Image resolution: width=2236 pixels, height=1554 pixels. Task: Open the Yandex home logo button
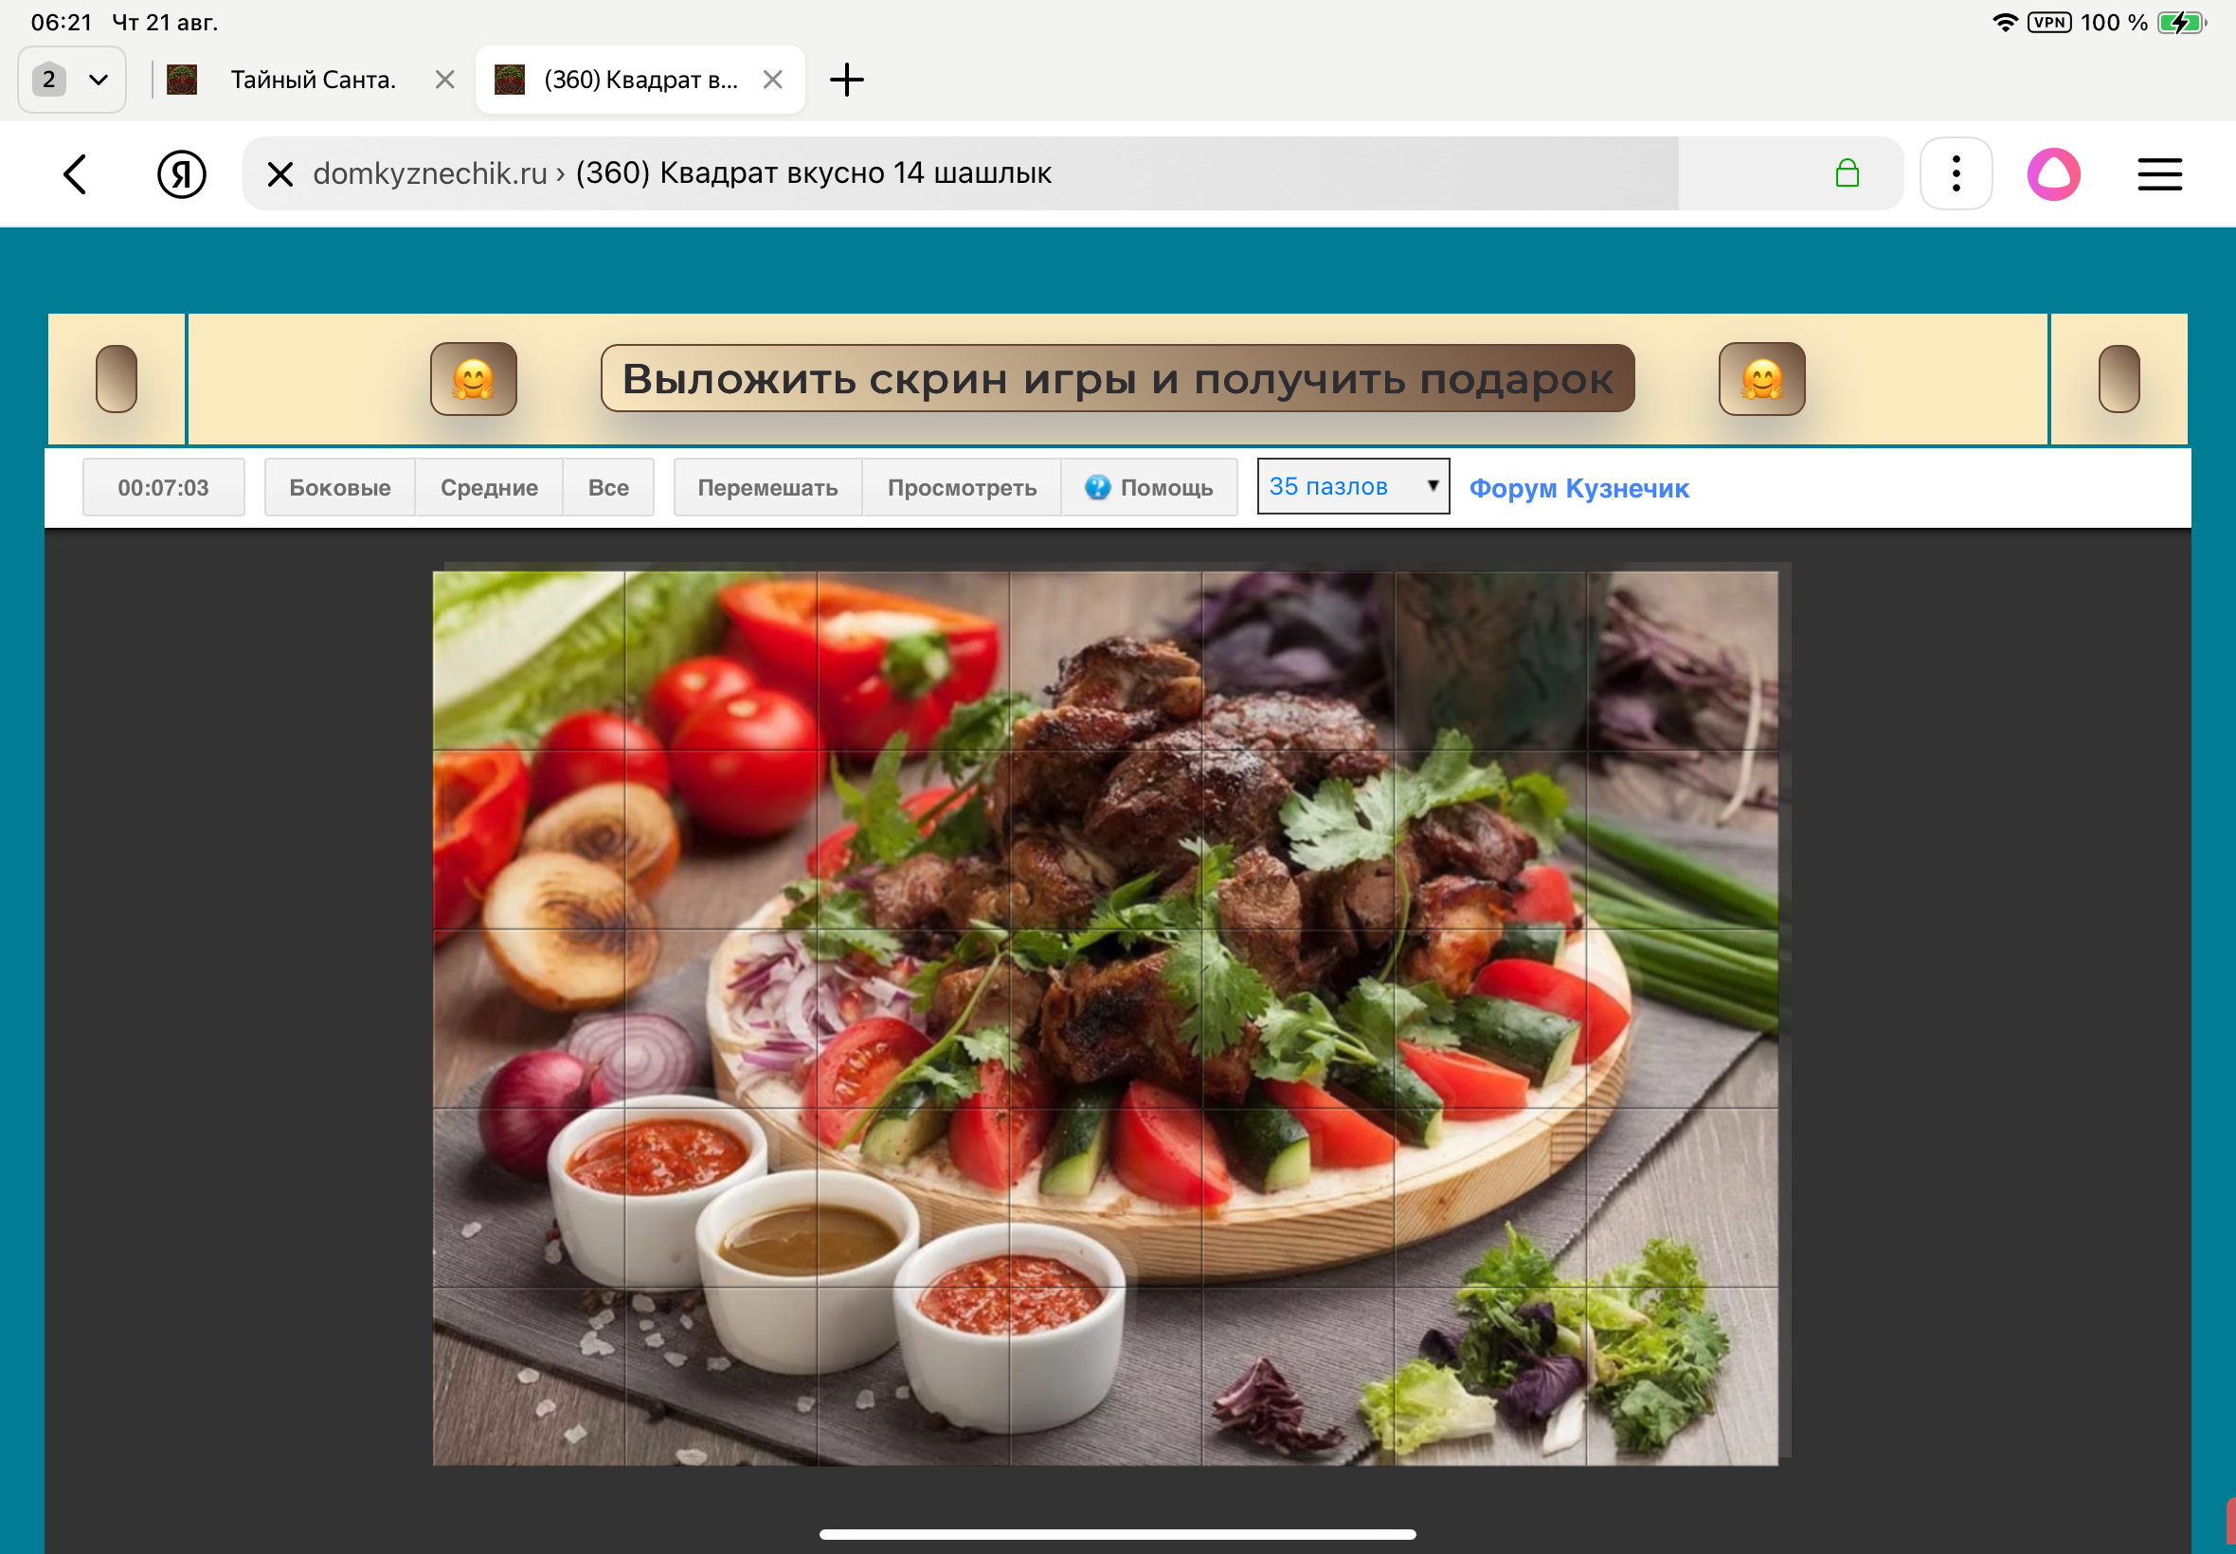[181, 174]
